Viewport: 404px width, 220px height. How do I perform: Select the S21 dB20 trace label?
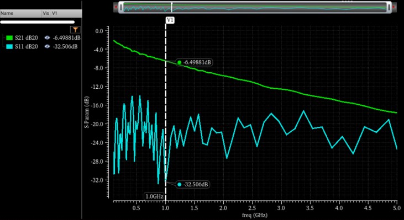(x=27, y=38)
